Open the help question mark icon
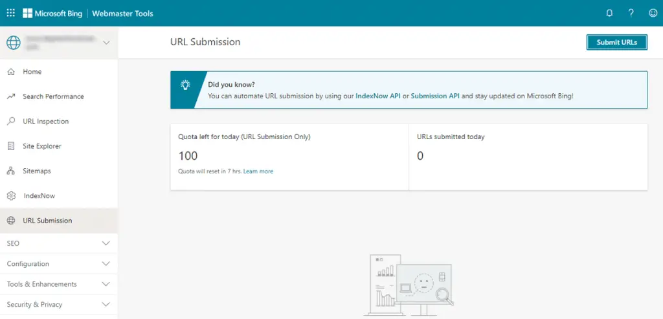This screenshot has height=319, width=663. click(x=631, y=13)
